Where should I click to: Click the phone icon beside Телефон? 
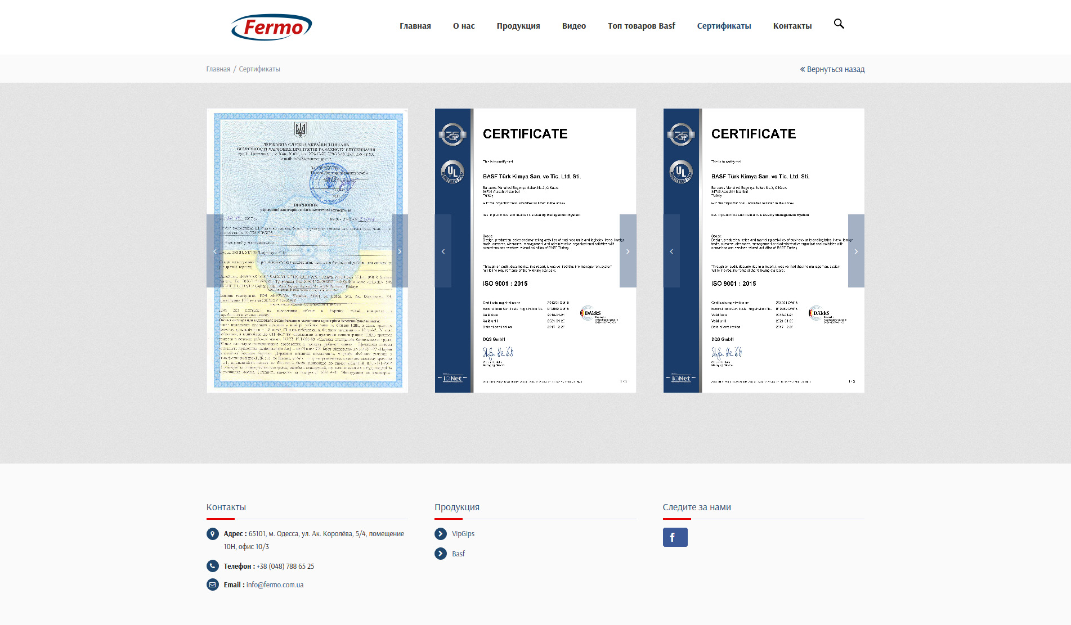click(213, 566)
